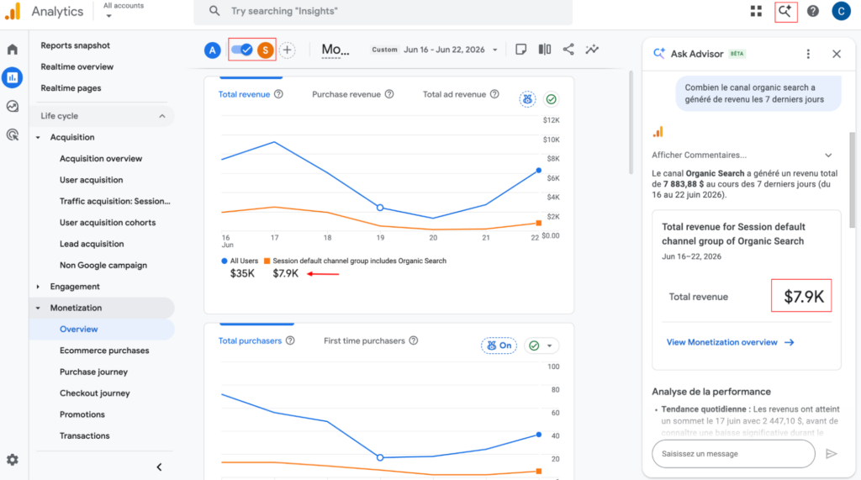Click the Ask Advisor panel scrollbar
Viewport: 861px width, 480px height.
tap(852, 180)
